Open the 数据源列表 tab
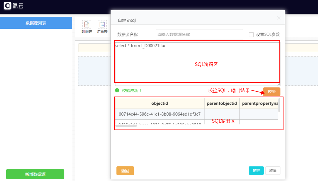Viewport: 318px width, 182px height. pos(36,23)
